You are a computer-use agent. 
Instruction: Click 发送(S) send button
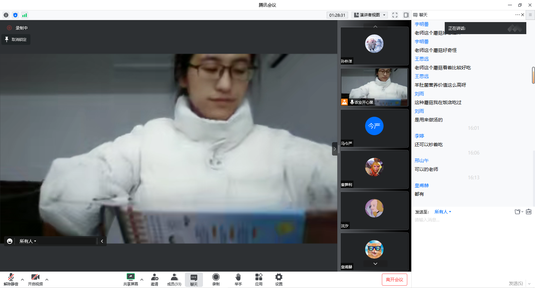point(516,283)
